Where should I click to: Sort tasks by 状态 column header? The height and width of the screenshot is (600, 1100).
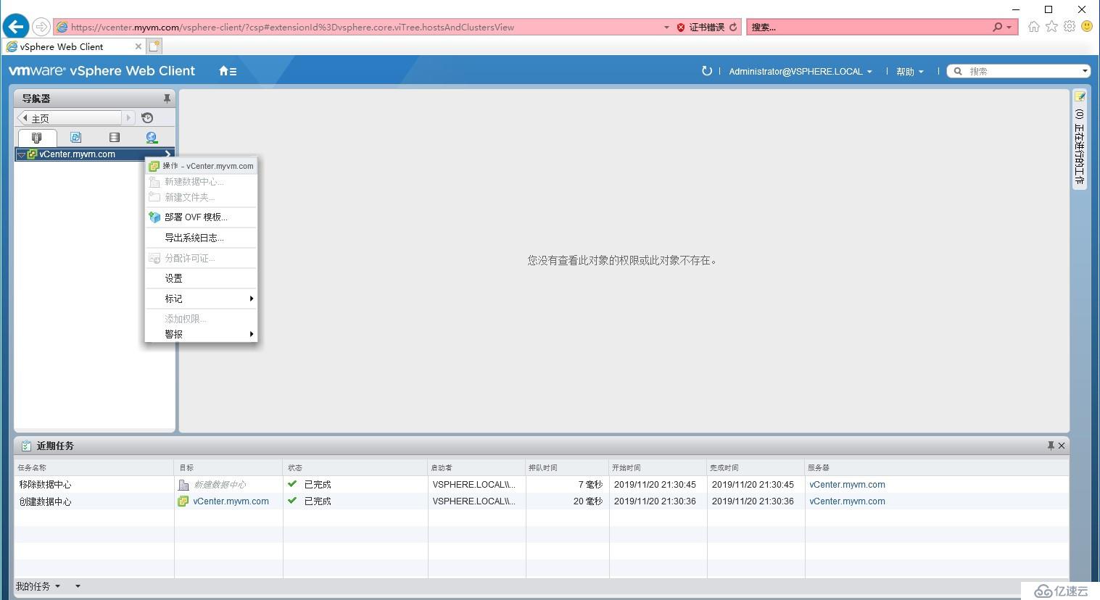click(x=355, y=467)
